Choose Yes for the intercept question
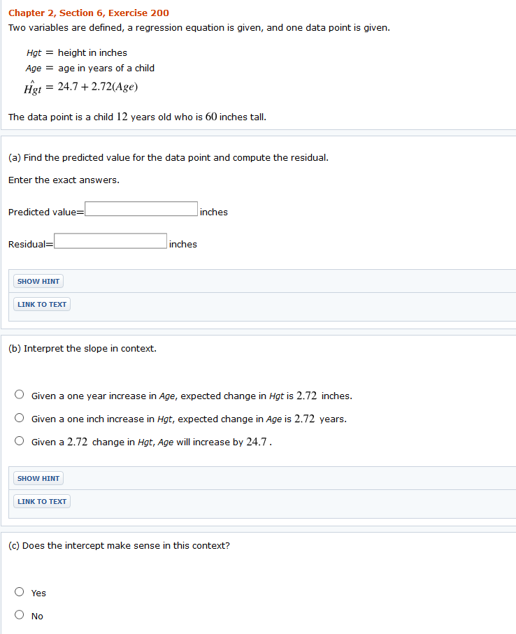 click(x=19, y=591)
